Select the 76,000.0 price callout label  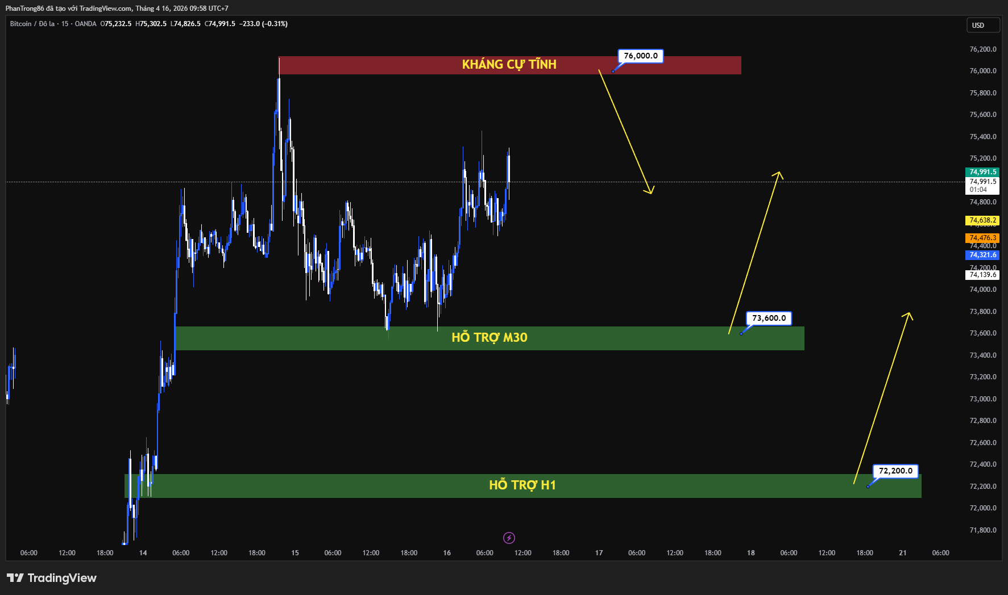pos(641,56)
